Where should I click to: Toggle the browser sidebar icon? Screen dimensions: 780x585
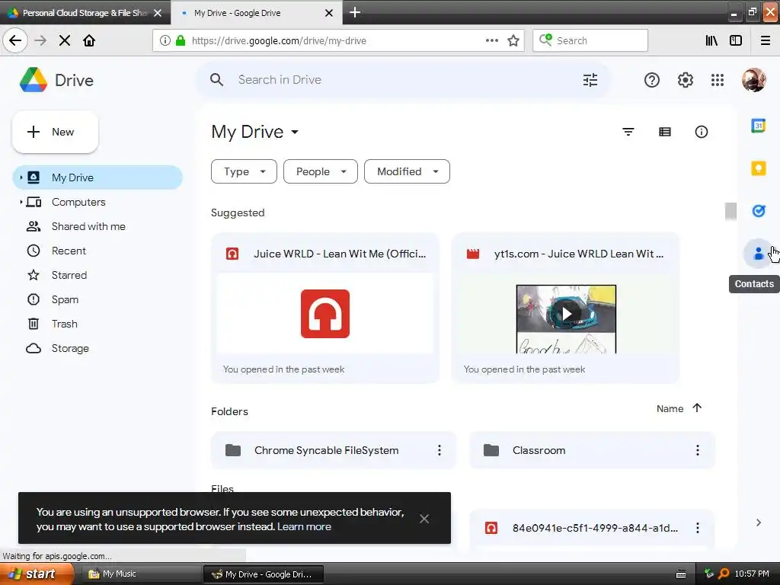[x=736, y=41]
